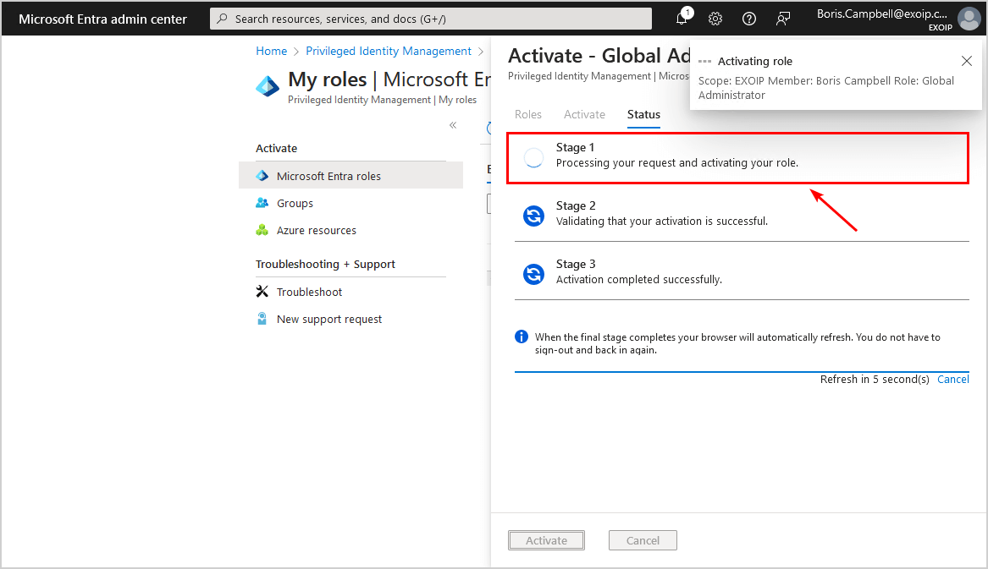Click the Stage 2 sync status icon
988x569 pixels.
click(533, 216)
